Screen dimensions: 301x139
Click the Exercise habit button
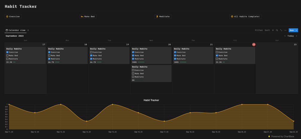click(13, 16)
